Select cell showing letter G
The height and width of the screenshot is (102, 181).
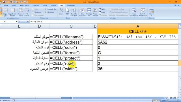pos(138,53)
